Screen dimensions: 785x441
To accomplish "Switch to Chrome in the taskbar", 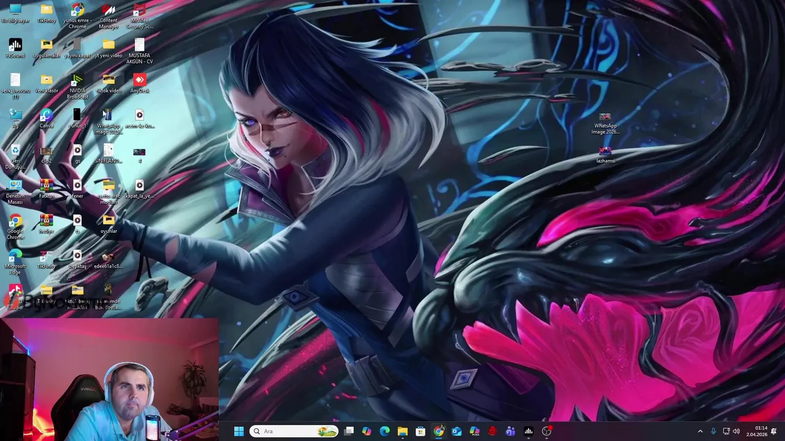I will pyautogui.click(x=438, y=431).
